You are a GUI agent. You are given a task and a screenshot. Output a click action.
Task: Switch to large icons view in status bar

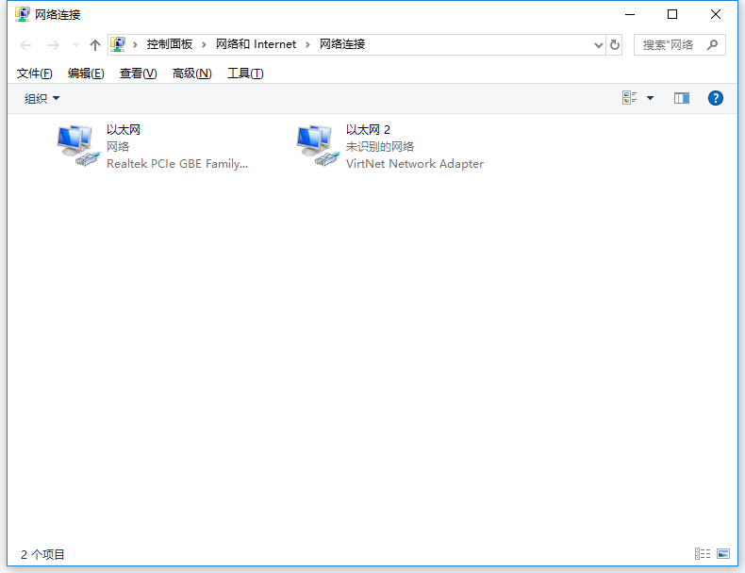(x=723, y=553)
